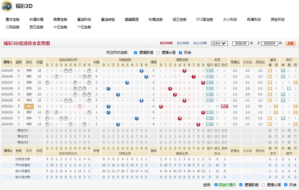
Task: Click the top 质合比 column header
Action: tap(260, 62)
